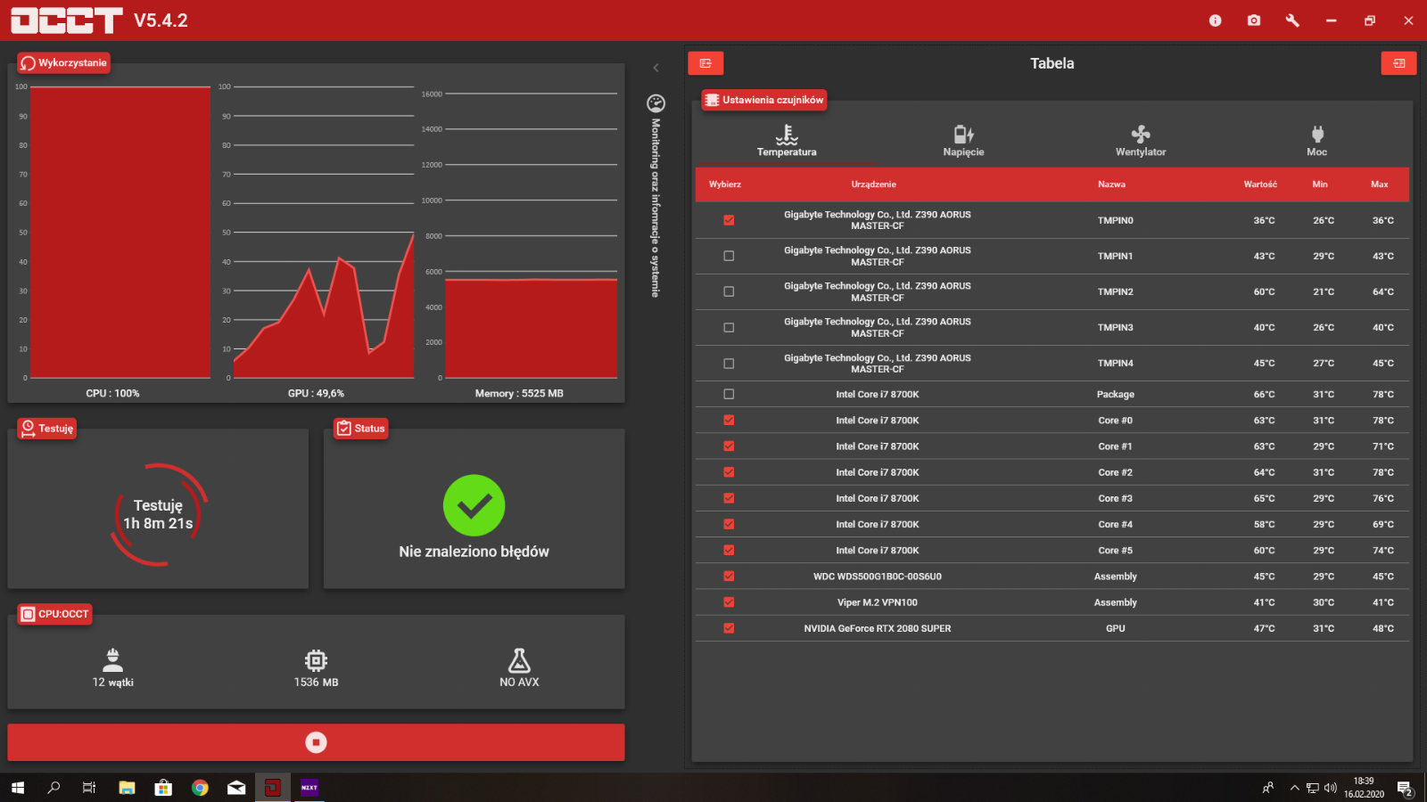1427x802 pixels.
Task: Click Wykorzystanie panel label
Action: pos(64,63)
